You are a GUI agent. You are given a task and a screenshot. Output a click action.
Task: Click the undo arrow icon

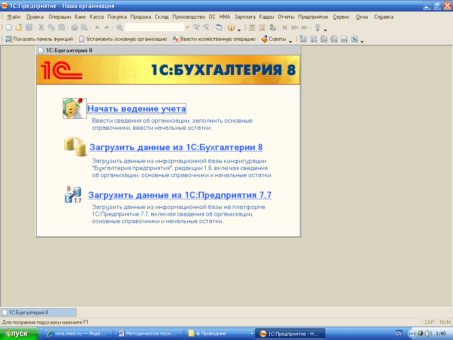[x=97, y=27]
